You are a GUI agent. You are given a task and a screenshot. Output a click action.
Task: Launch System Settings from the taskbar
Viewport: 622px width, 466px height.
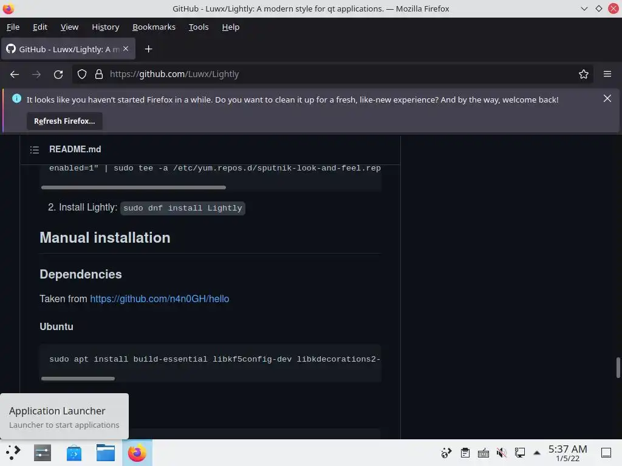point(43,453)
